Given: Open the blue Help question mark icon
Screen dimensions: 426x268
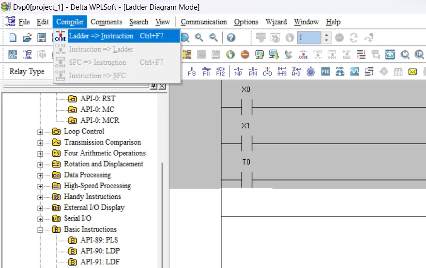Looking at the screenshot, I should click(x=231, y=37).
